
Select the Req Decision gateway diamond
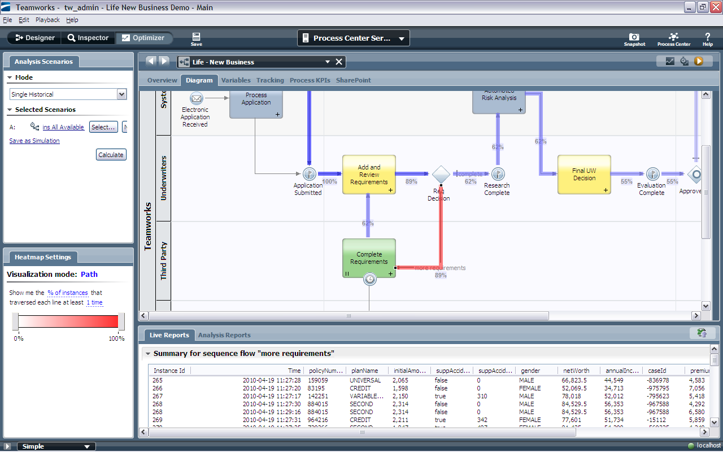pos(441,174)
